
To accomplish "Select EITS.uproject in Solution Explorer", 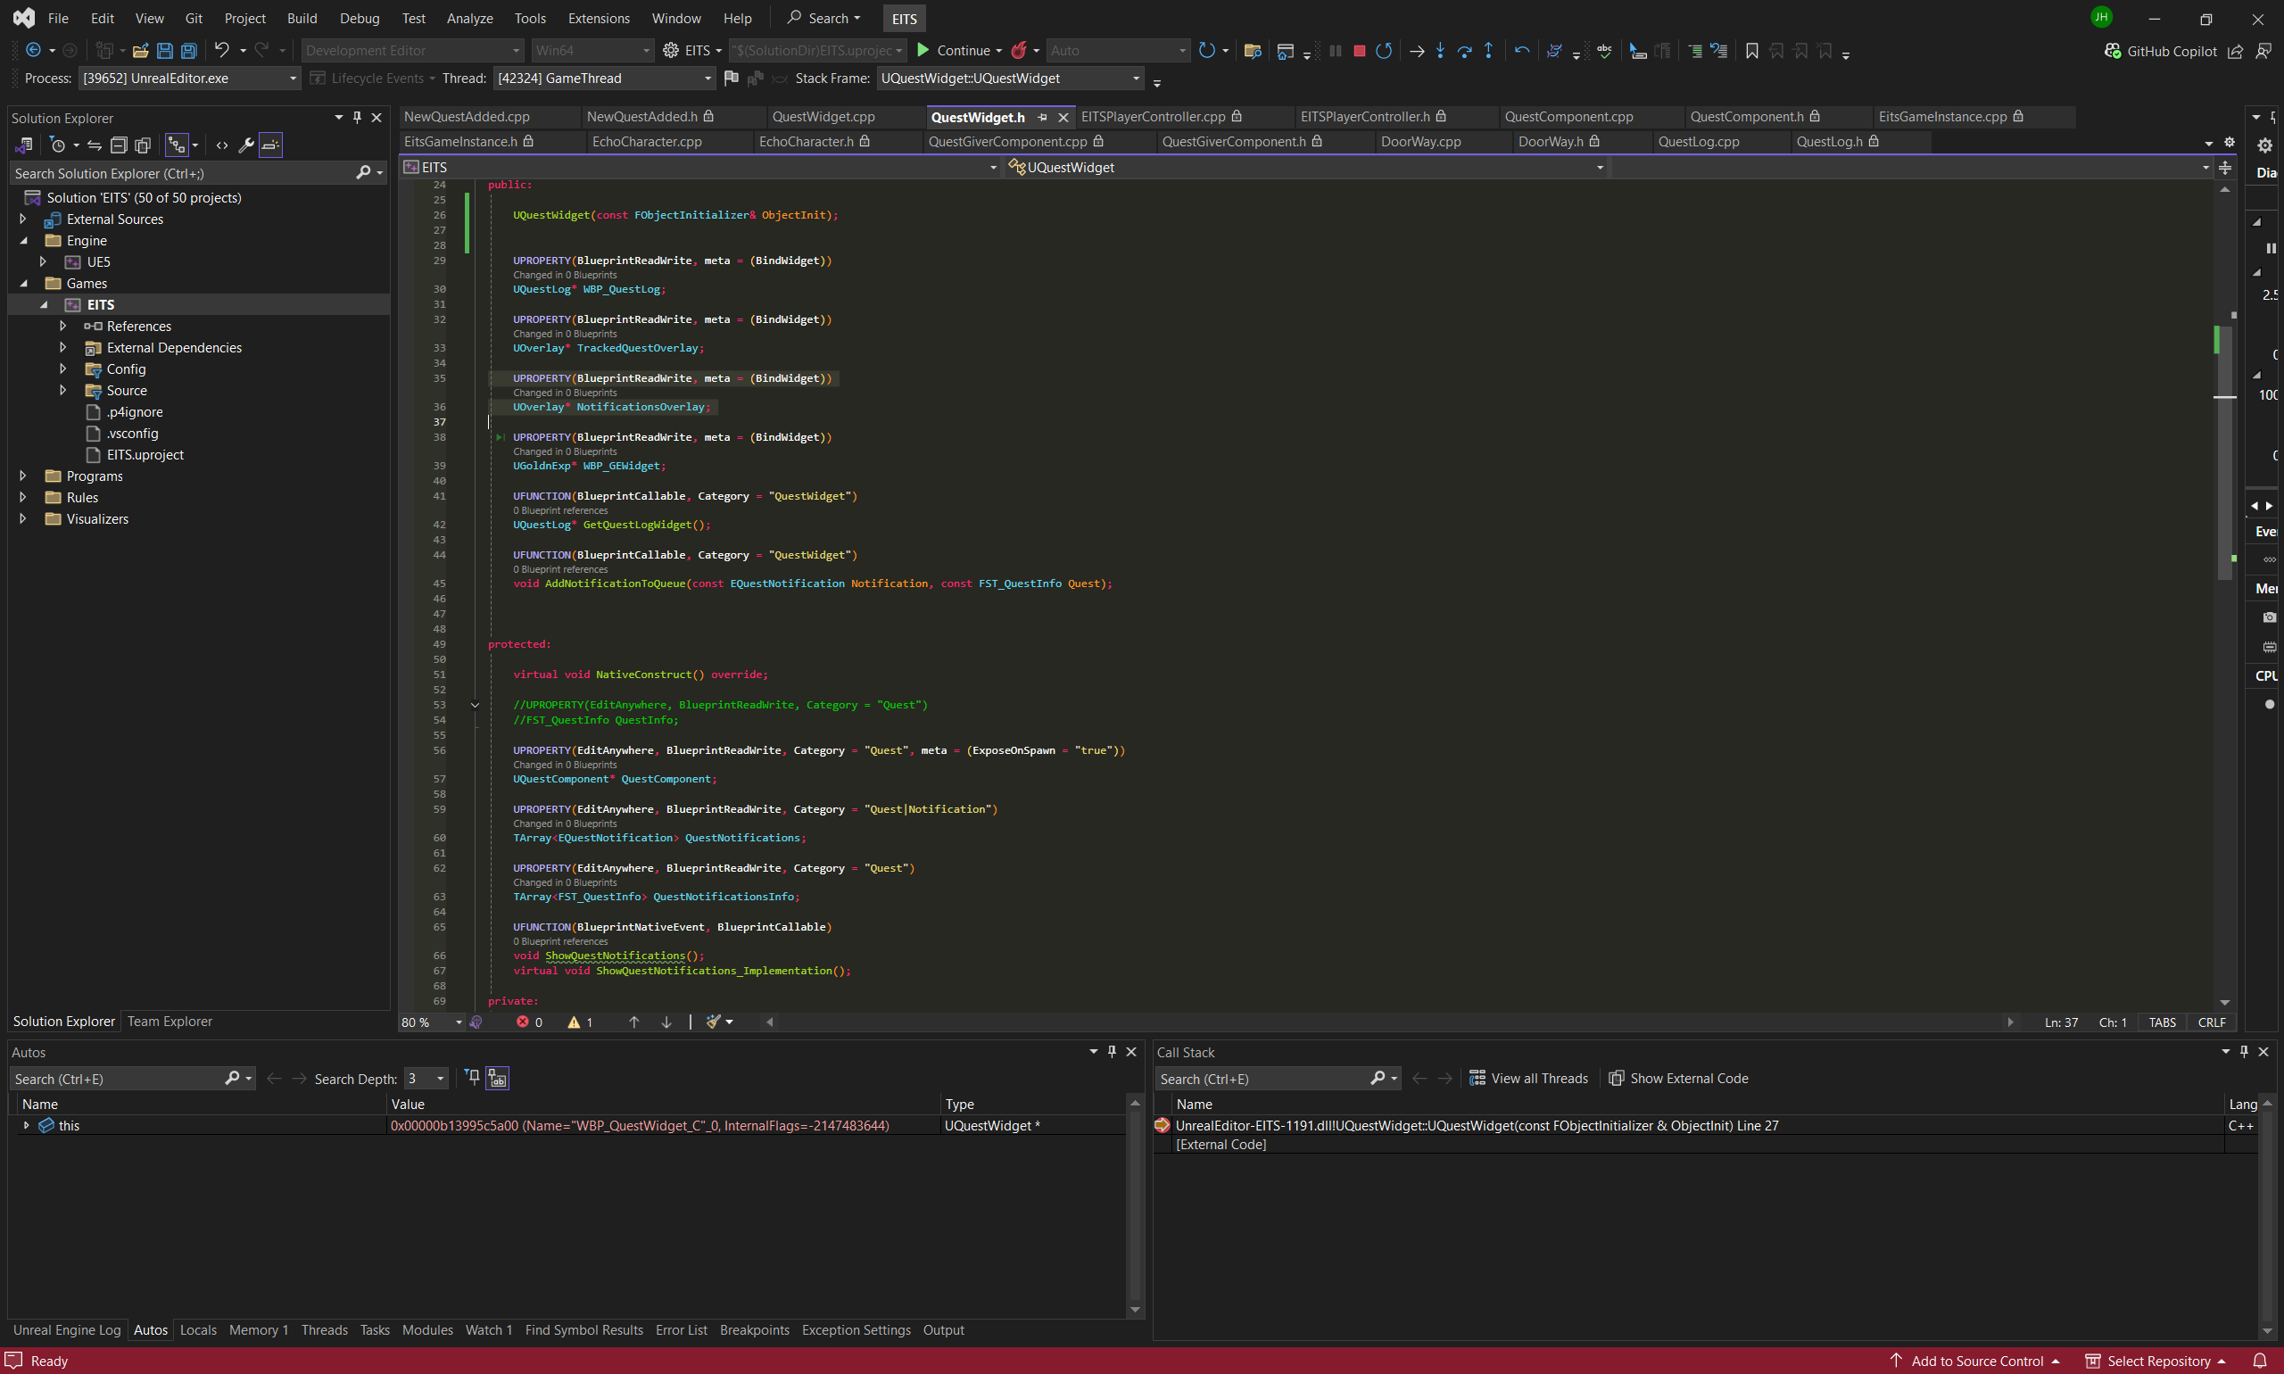I will (x=145, y=455).
